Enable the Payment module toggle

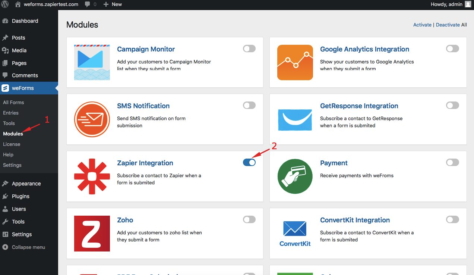tap(452, 162)
